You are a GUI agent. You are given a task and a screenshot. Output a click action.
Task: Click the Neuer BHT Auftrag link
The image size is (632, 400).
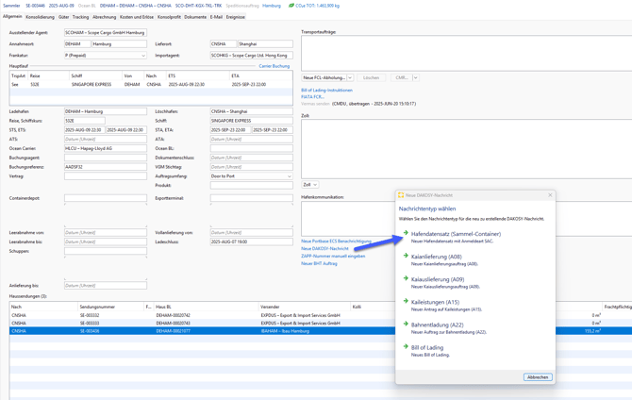pyautogui.click(x=319, y=263)
